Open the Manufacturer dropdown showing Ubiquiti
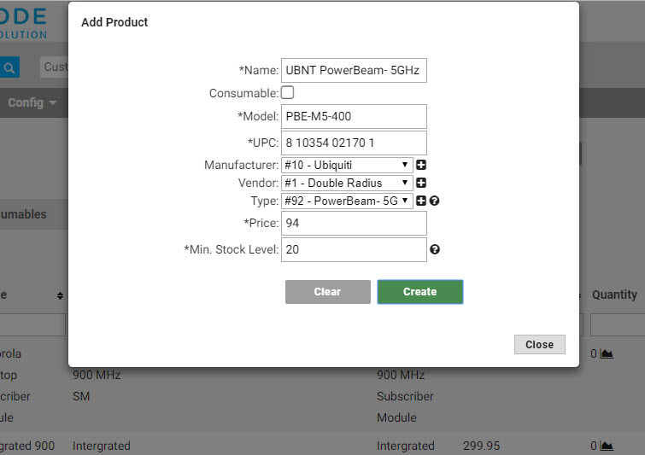Viewport: 645px width, 455px height. pyautogui.click(x=347, y=165)
